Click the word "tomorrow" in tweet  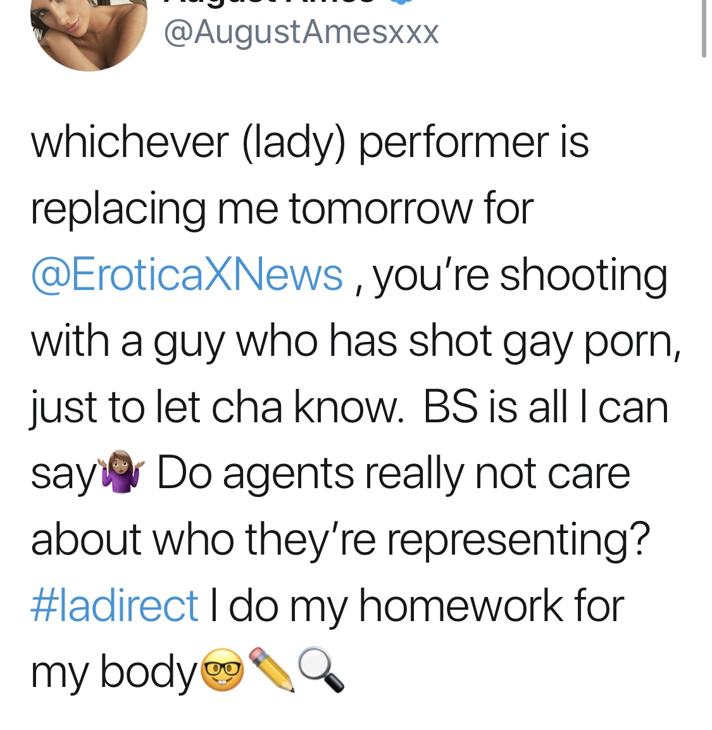tap(380, 210)
